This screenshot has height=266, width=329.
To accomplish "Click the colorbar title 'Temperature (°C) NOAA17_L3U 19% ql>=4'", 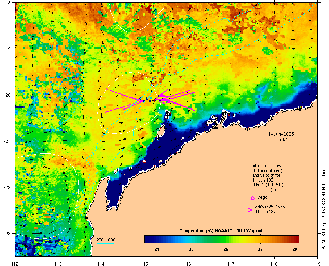I will (x=221, y=231).
